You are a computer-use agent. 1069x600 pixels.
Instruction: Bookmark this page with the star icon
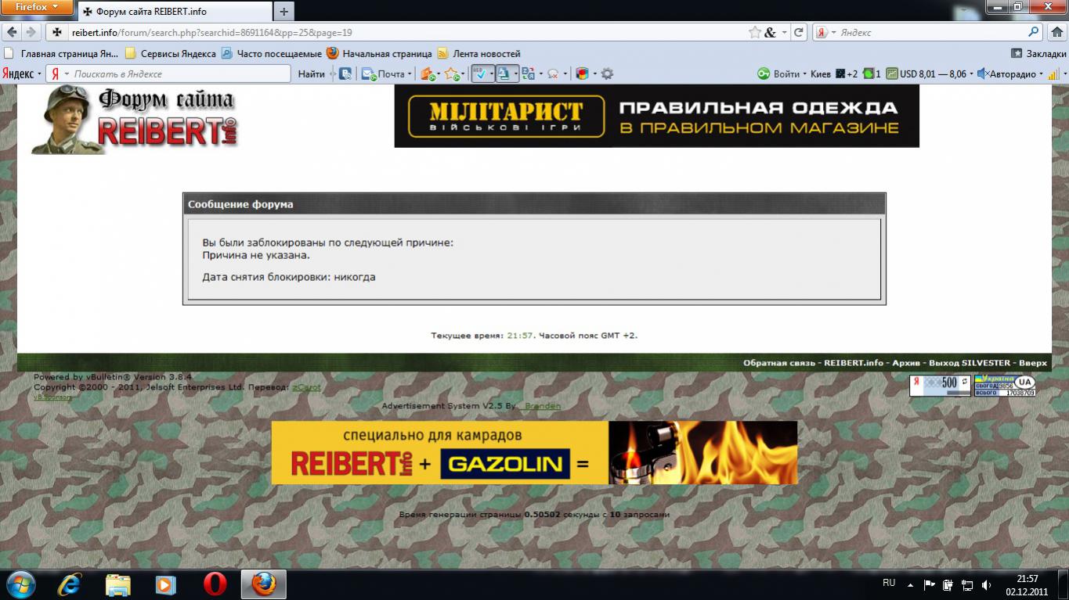coord(754,33)
